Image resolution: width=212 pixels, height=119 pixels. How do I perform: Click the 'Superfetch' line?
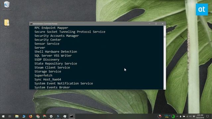(43, 75)
